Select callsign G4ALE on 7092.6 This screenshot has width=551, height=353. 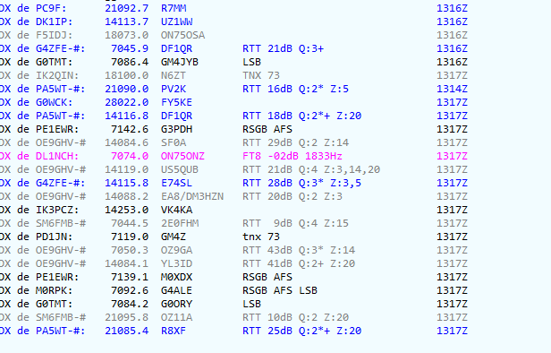click(176, 290)
